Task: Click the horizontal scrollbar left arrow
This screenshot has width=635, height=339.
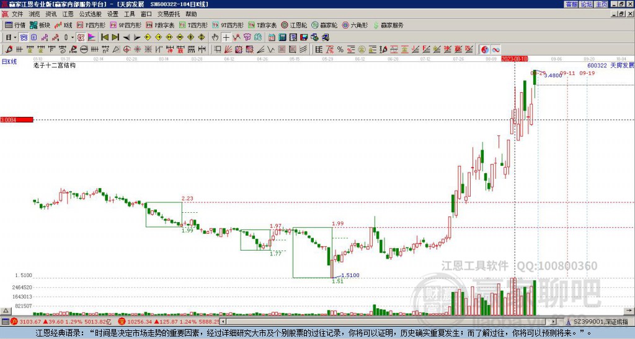Action: click(x=223, y=322)
